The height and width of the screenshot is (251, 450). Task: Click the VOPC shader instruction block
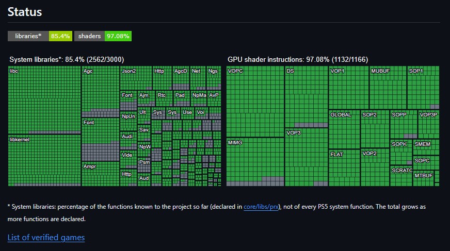coord(255,102)
